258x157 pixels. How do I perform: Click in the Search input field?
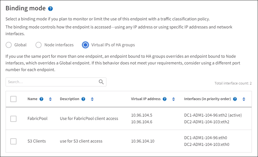52,82
